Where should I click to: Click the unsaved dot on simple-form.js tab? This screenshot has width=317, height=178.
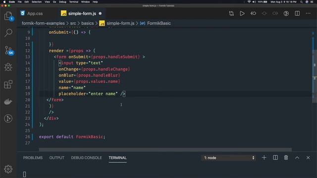tap(100, 13)
